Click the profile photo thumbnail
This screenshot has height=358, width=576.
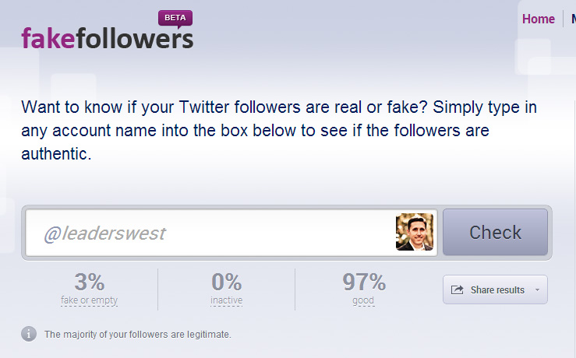[x=415, y=232]
